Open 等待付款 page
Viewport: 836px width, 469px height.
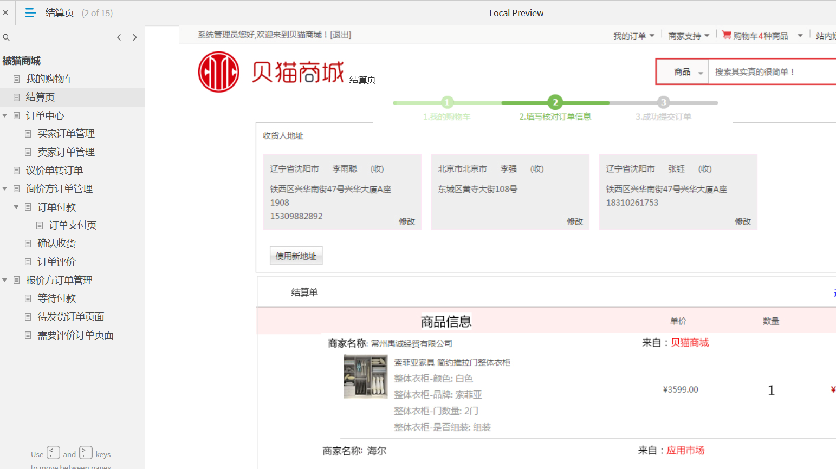tap(56, 298)
